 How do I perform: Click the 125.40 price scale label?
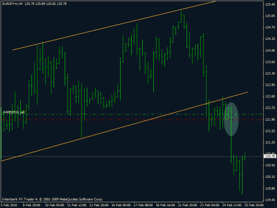pos(270,4)
